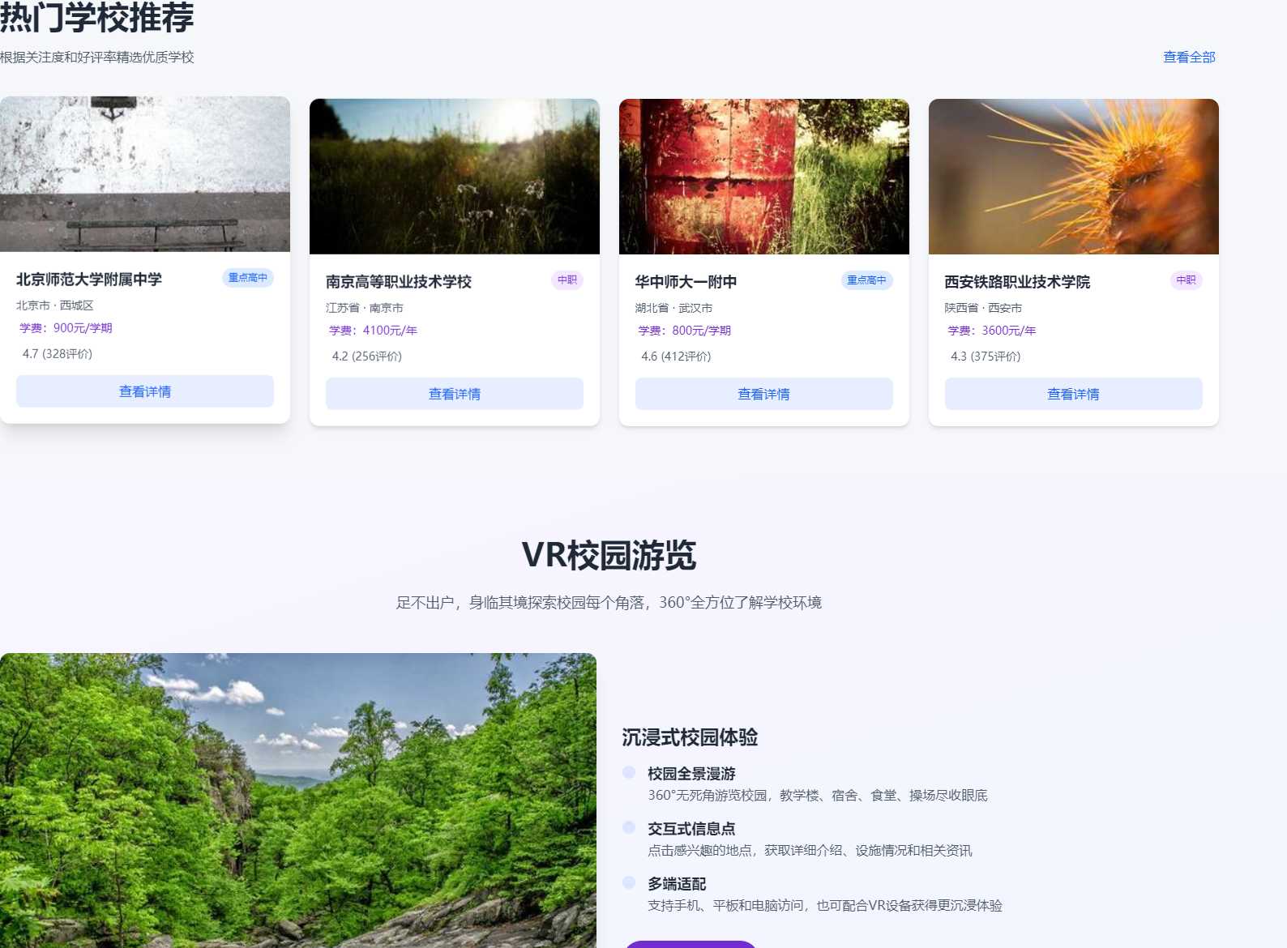This screenshot has width=1287, height=948.
Task: Select the 重点高中 tag on 北京师范大学附属中学
Action: tap(248, 278)
